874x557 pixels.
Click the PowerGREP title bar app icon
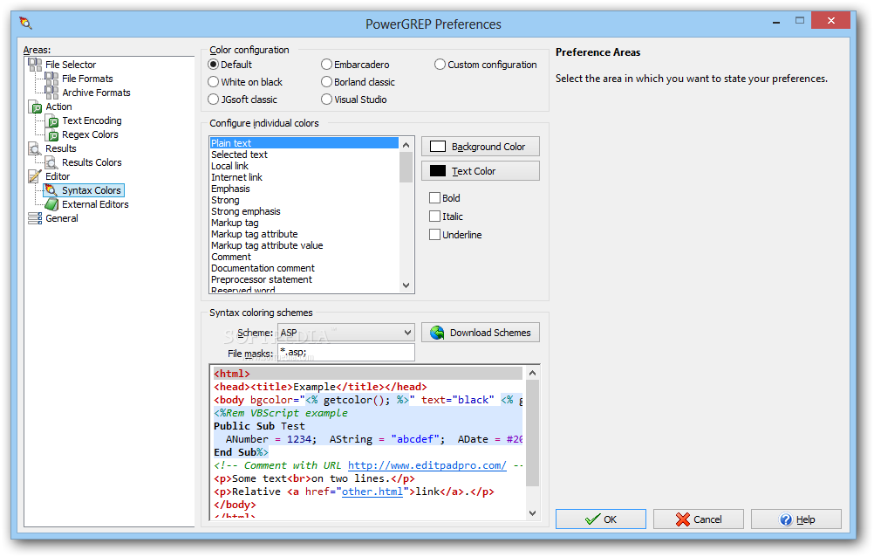[25, 24]
